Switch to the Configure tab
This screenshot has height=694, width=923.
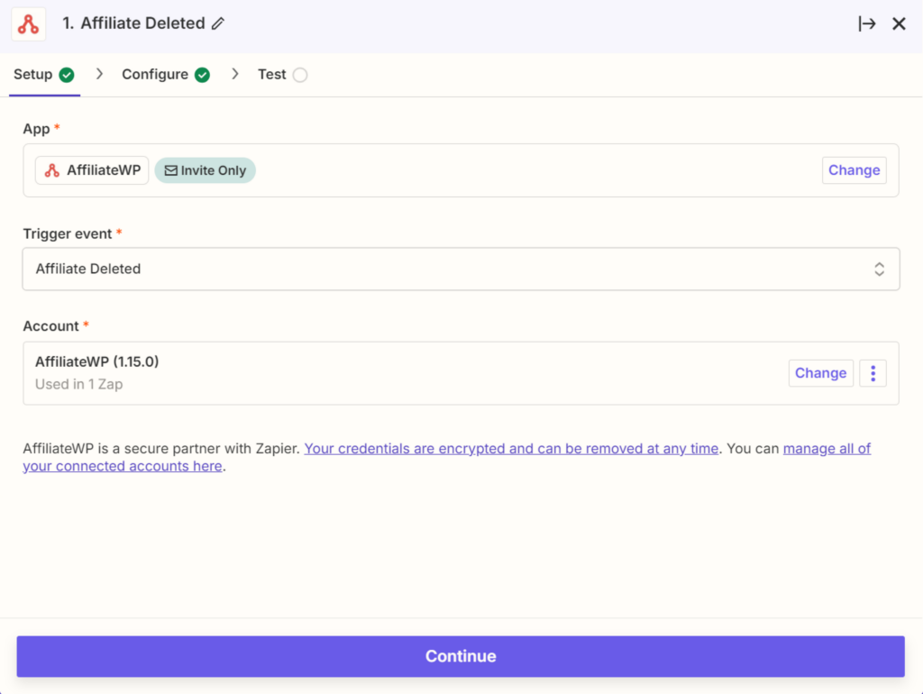click(166, 75)
